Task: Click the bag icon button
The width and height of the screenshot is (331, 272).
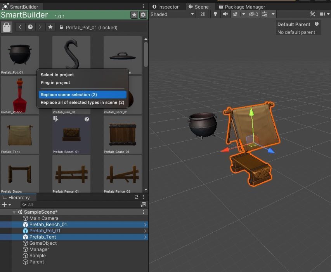Action: [7, 27]
